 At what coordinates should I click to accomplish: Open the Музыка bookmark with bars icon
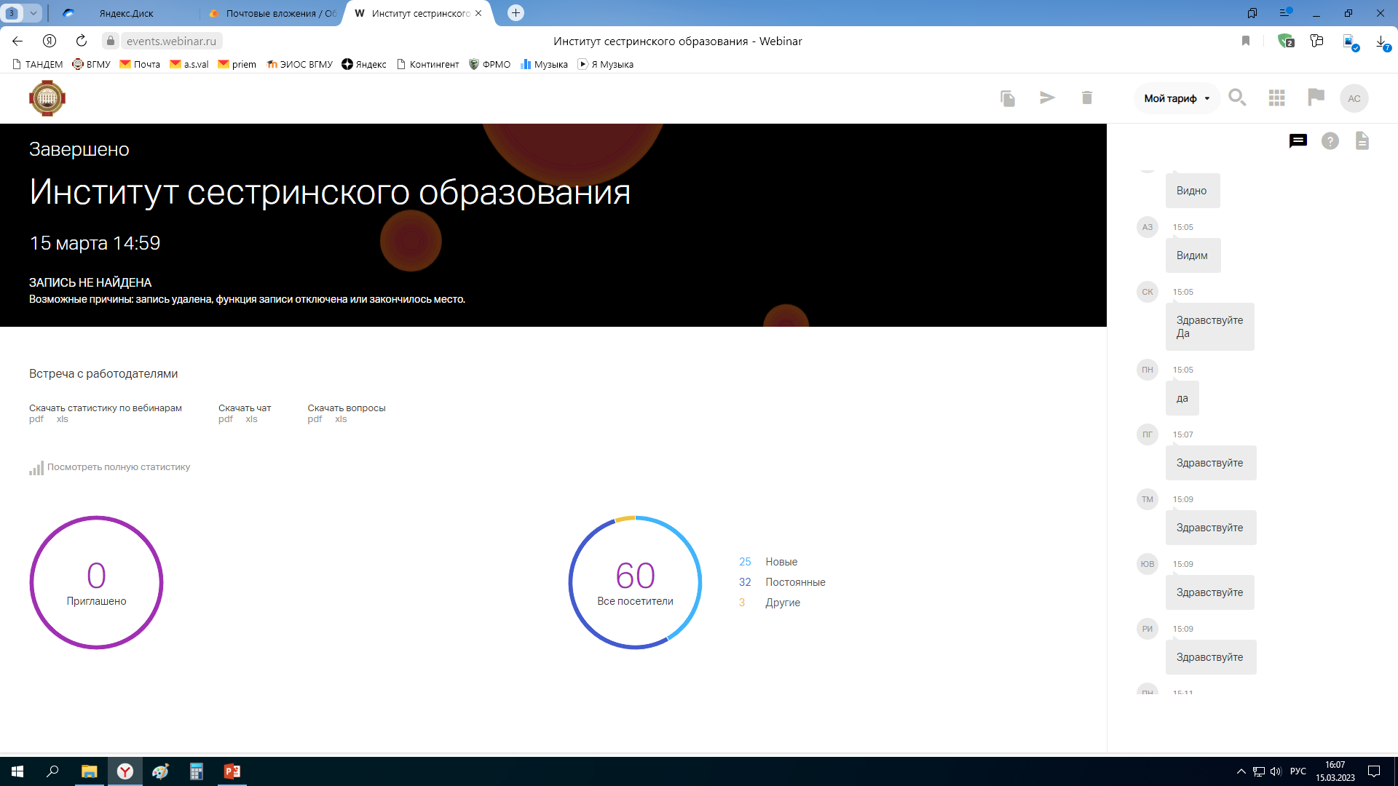544,64
